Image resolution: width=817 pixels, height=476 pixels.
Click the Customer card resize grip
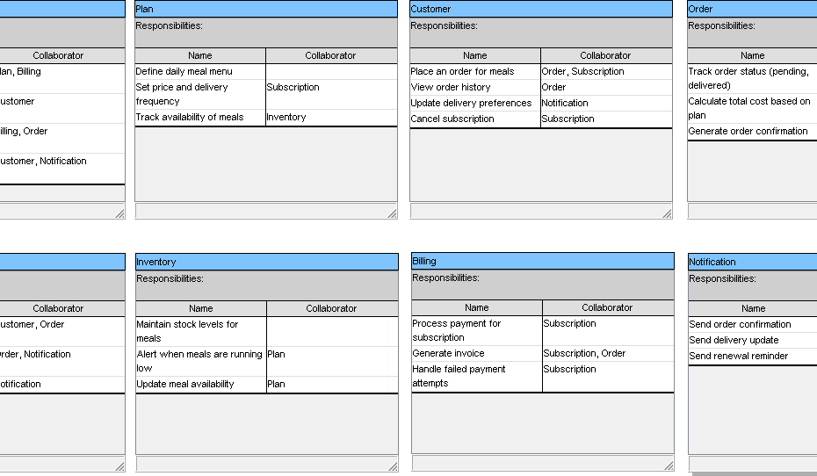point(667,213)
